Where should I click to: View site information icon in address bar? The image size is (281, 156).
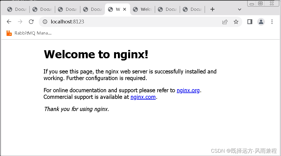pyautogui.click(x=45, y=22)
